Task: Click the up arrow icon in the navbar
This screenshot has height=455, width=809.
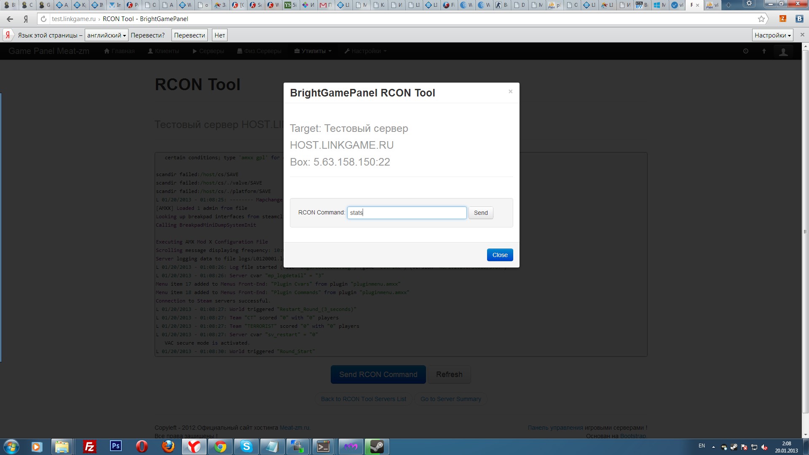Action: (764, 51)
